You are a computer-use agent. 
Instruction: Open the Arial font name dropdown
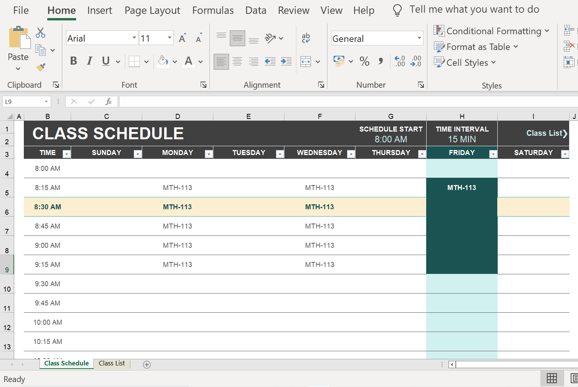point(134,38)
